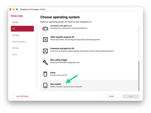
Task: Open APP OPTIONS
Action: click(22, 96)
